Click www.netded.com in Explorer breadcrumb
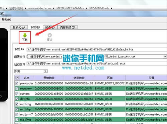This screenshot has height=124, width=167. (39, 8)
